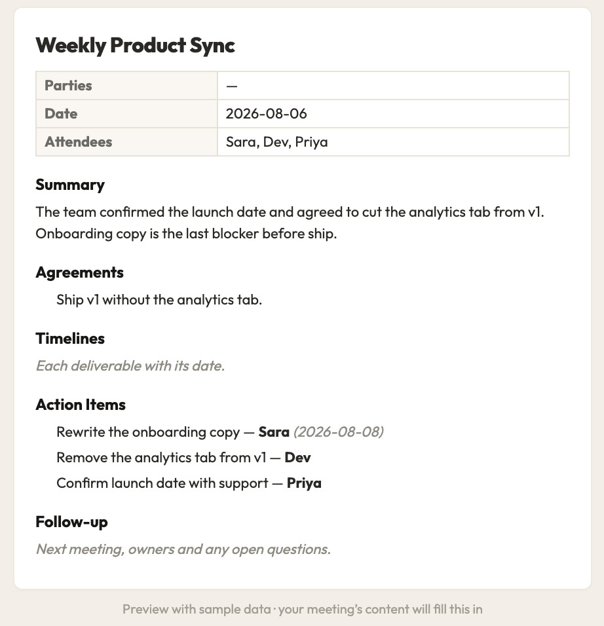Viewport: 604px width, 626px height.
Task: Select the Rewrite the onboarding copy action item
Action: click(x=220, y=432)
